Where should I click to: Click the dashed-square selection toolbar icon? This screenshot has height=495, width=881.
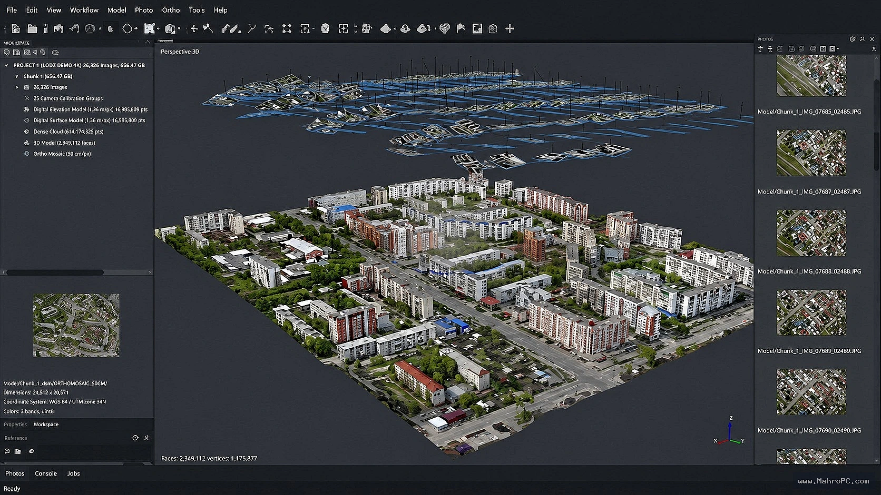pyautogui.click(x=304, y=28)
